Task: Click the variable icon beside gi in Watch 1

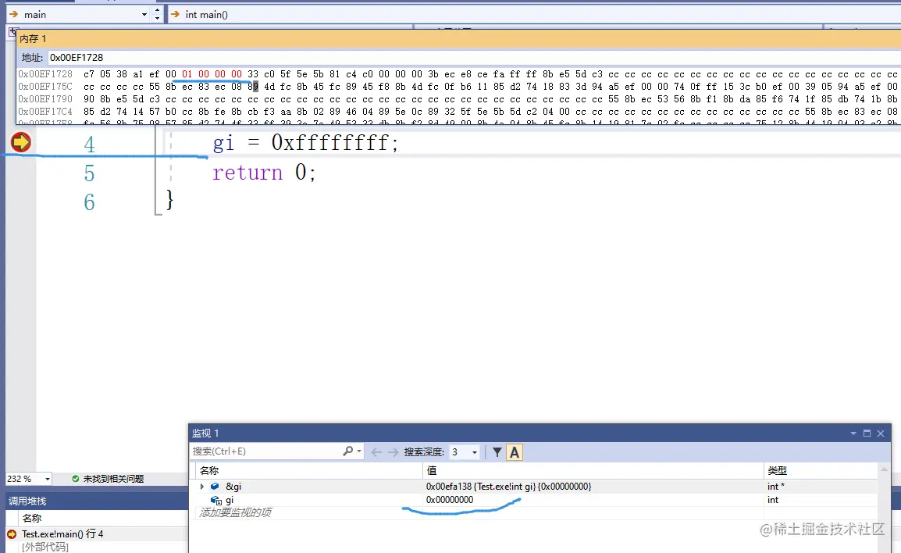Action: pos(216,500)
